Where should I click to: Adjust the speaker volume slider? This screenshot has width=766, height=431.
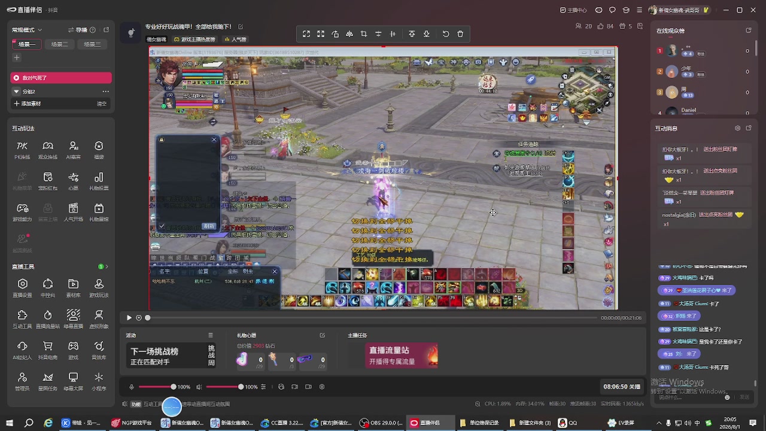241,387
